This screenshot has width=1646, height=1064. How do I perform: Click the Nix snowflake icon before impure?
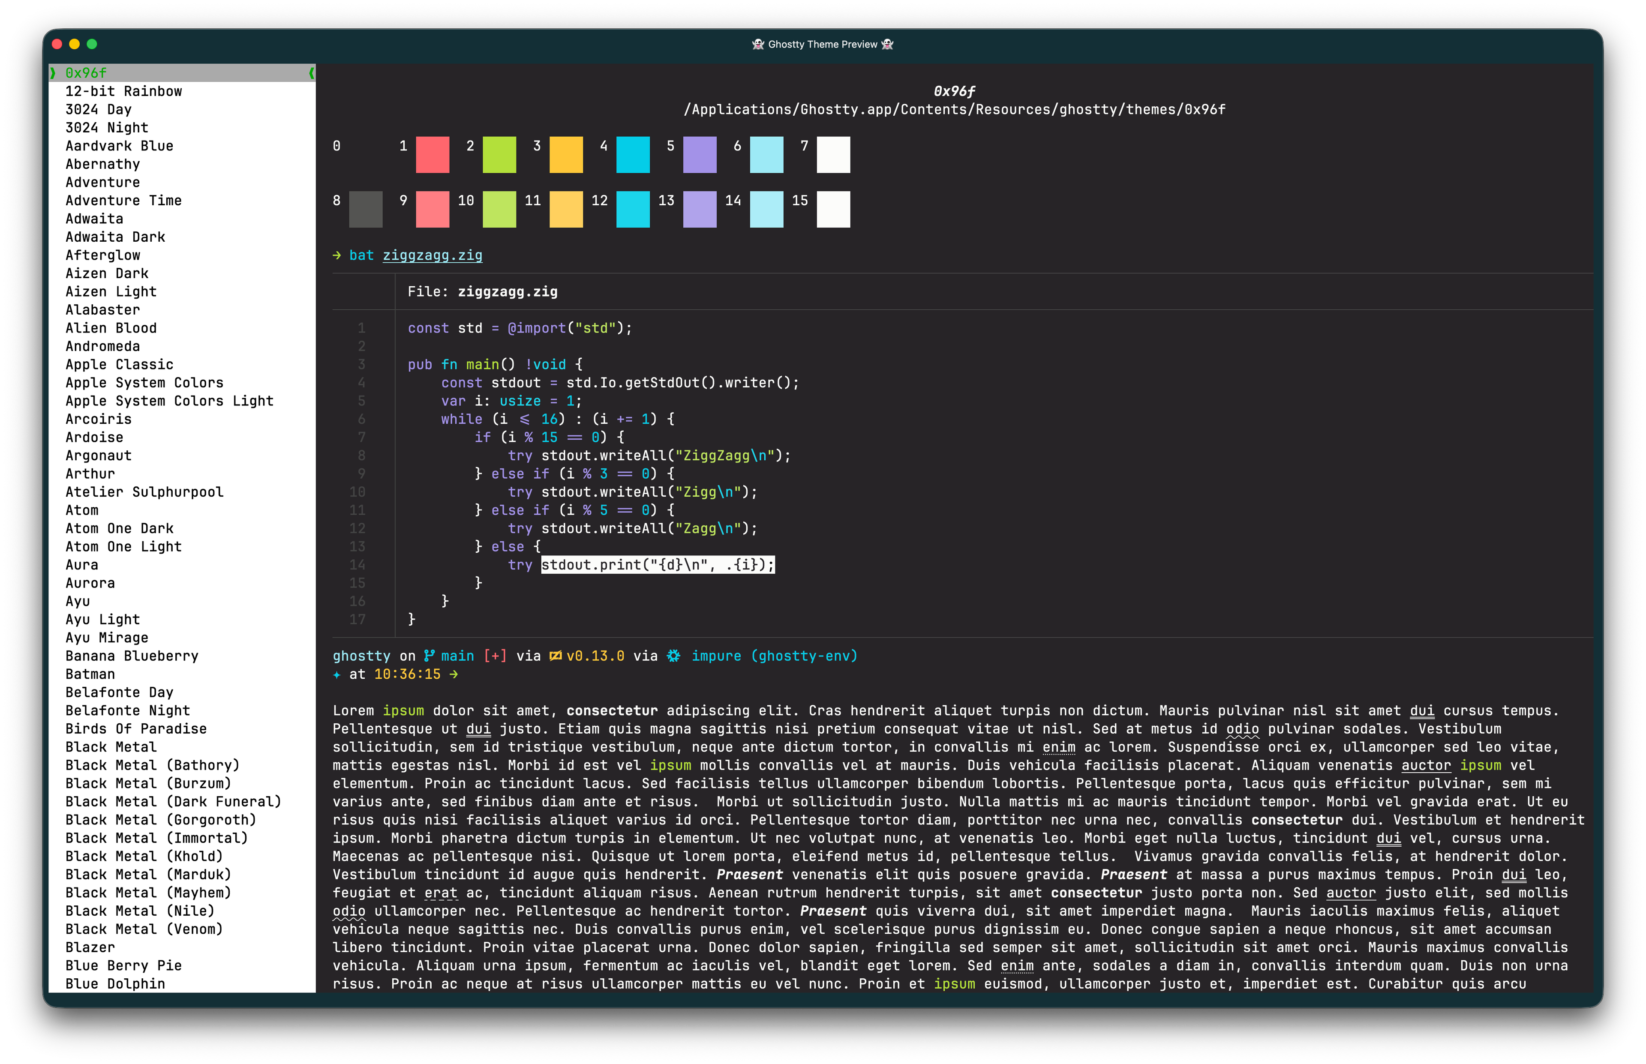point(673,656)
